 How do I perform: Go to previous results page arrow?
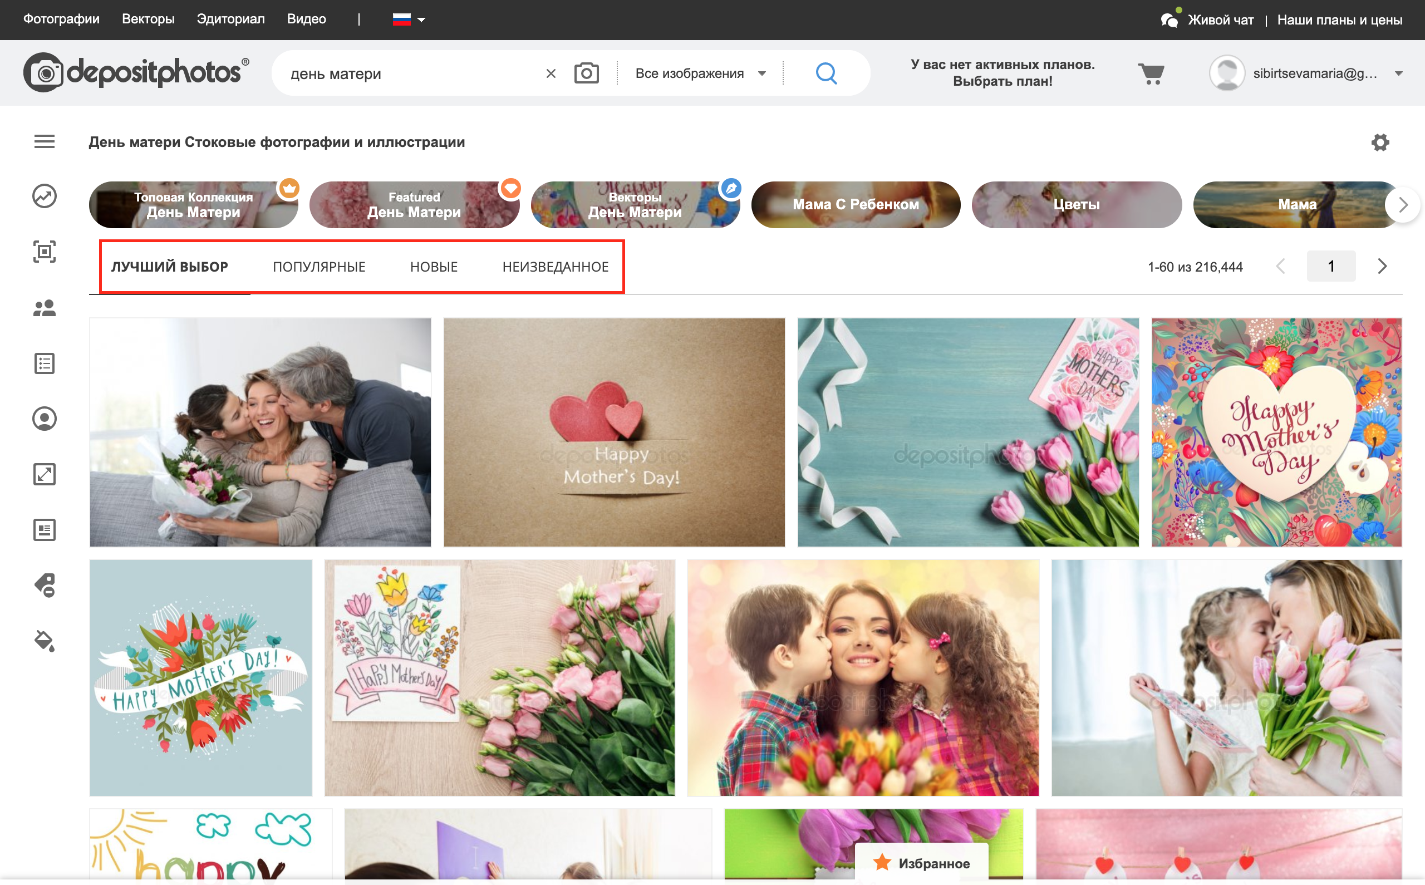pyautogui.click(x=1280, y=266)
